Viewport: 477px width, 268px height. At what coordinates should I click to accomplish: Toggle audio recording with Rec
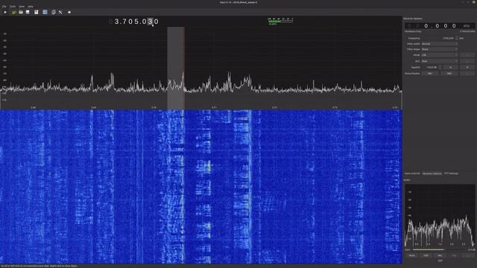point(440,255)
